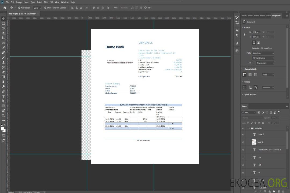
Task: Click the lock all padlock icon
Action: 263,123
